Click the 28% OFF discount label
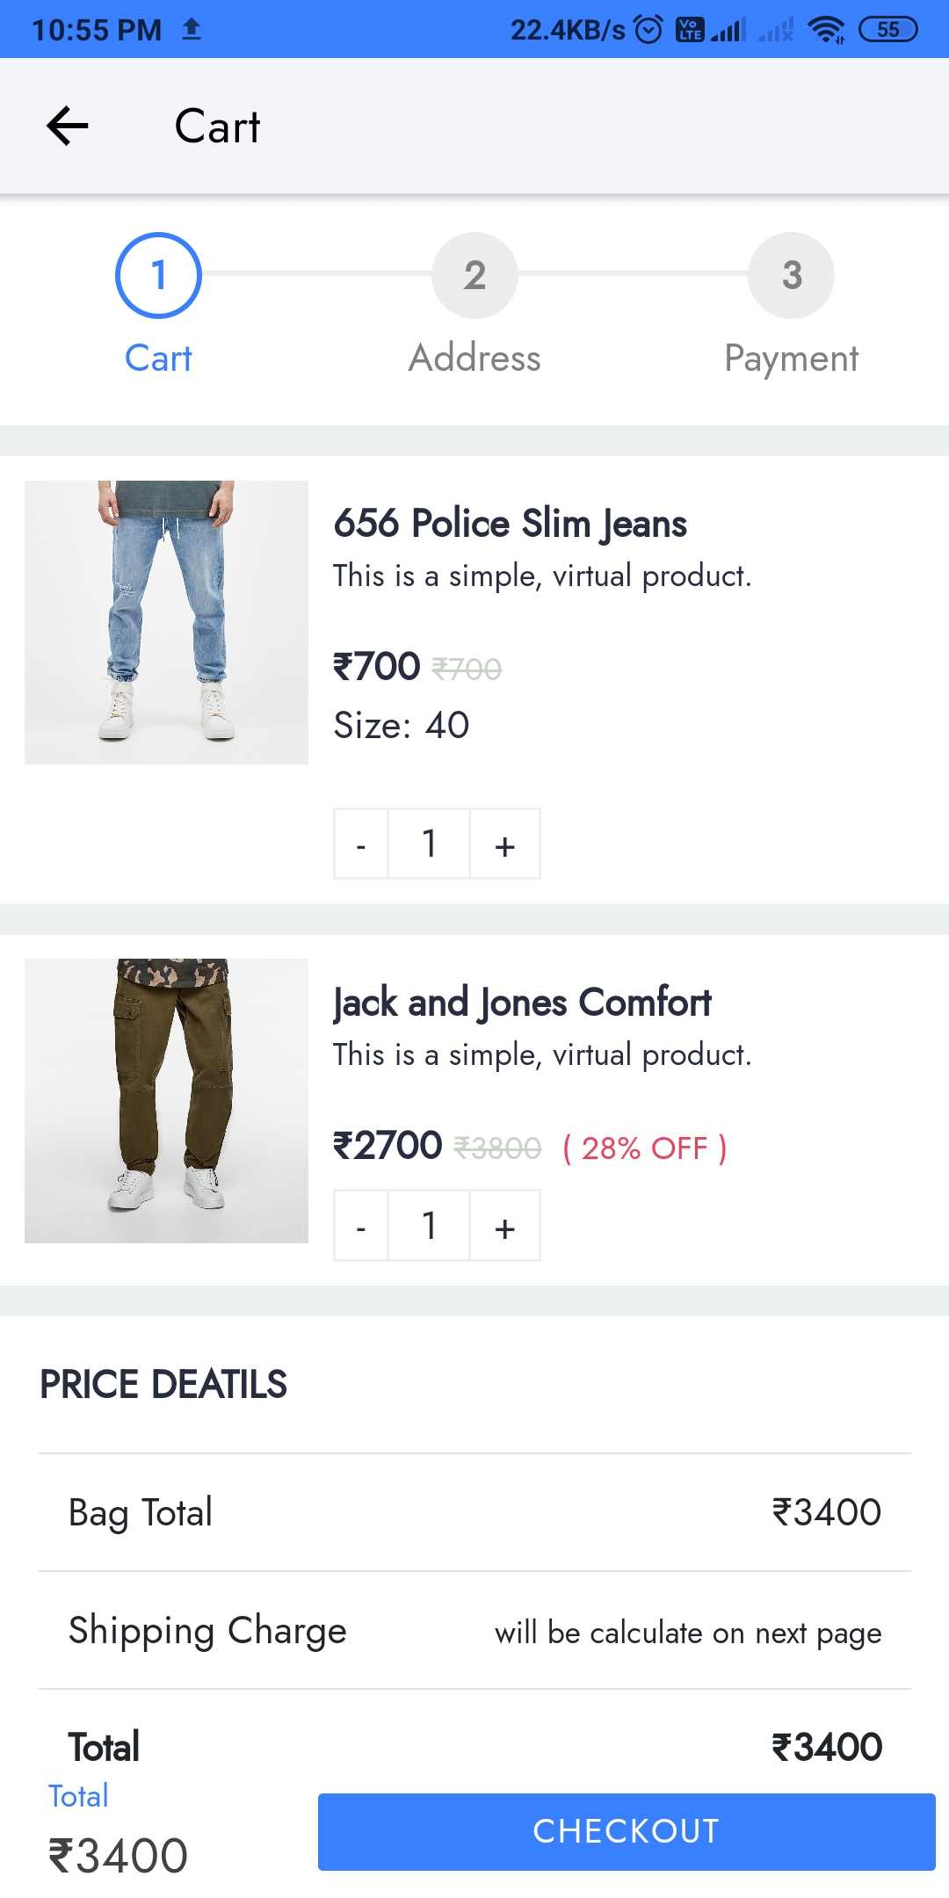This screenshot has height=1898, width=949. (645, 1148)
